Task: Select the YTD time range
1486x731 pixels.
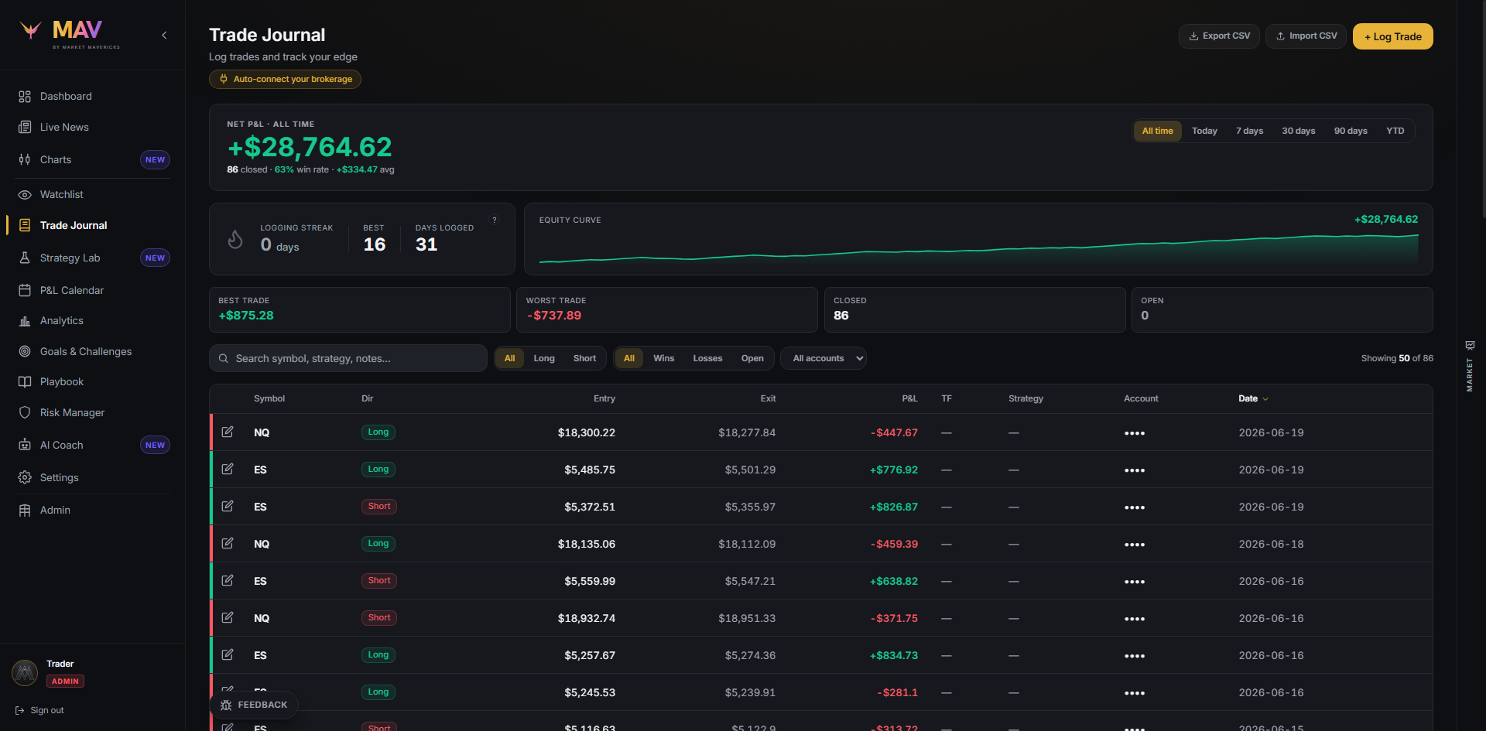Action: click(x=1395, y=131)
